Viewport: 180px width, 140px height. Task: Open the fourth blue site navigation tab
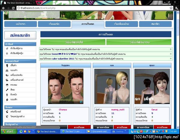[121, 24]
